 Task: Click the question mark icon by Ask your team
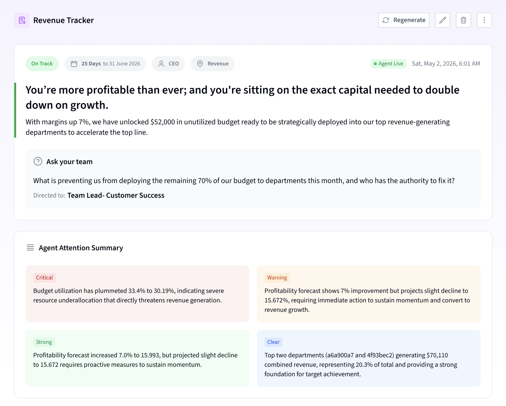[38, 161]
